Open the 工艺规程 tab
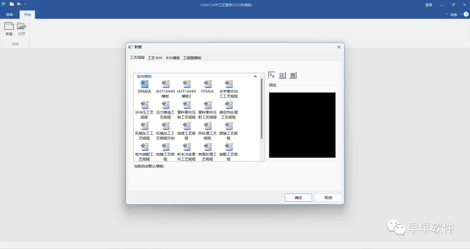The width and height of the screenshot is (470, 249). coord(137,57)
